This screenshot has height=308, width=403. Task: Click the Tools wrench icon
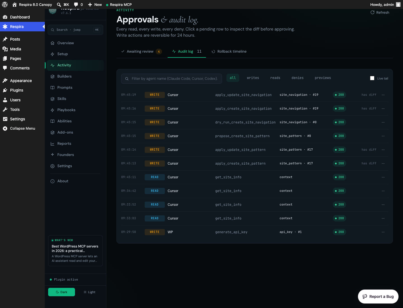click(x=5, y=109)
